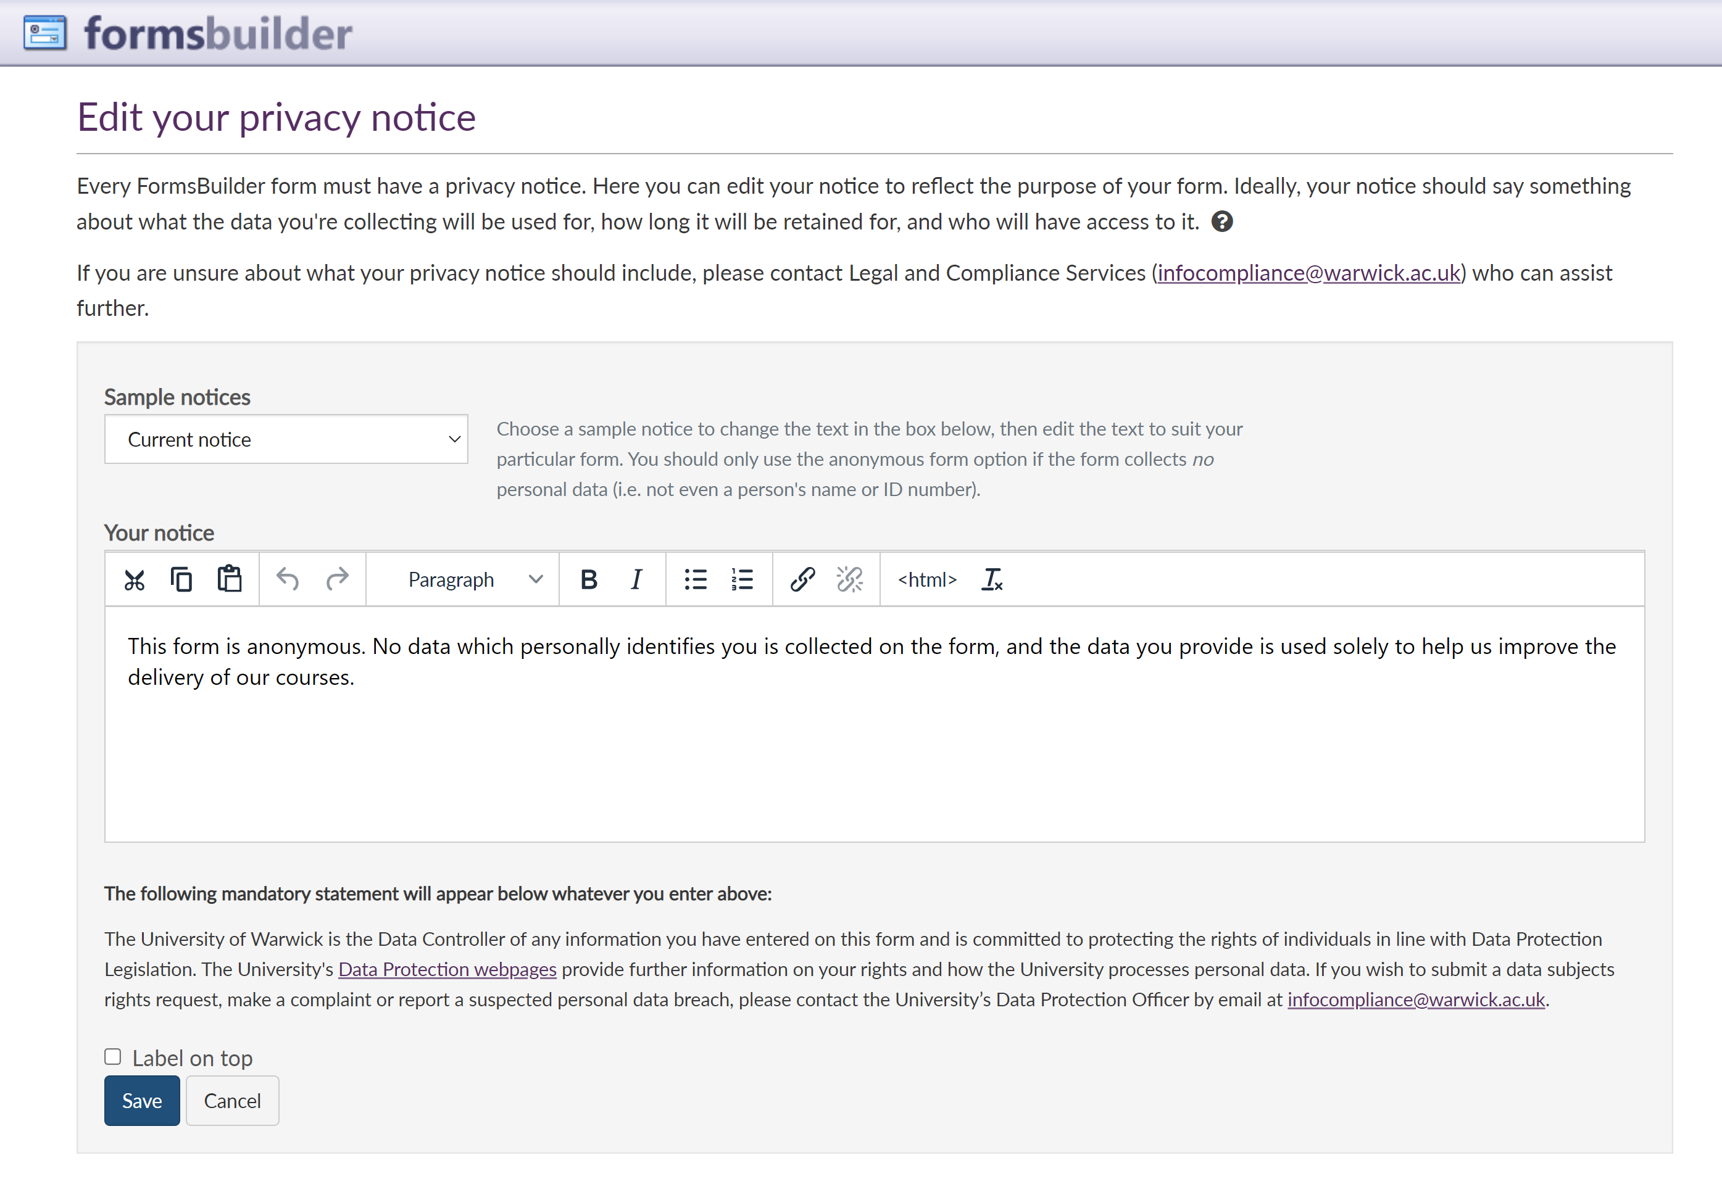Click the Copy icon in editor toolbar
The height and width of the screenshot is (1200, 1722).
click(181, 579)
